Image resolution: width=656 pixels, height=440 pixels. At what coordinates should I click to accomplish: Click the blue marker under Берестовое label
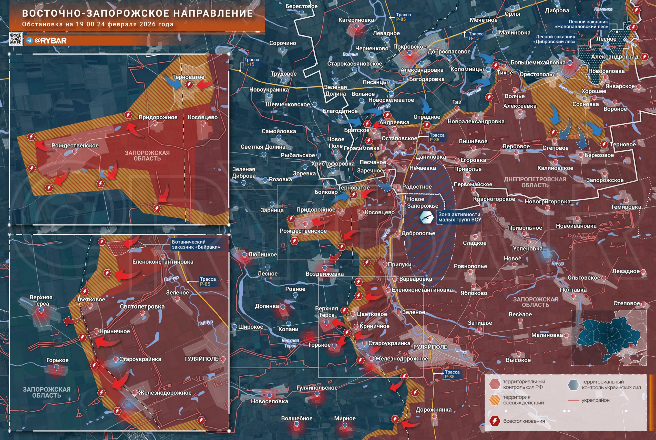pos(301,12)
